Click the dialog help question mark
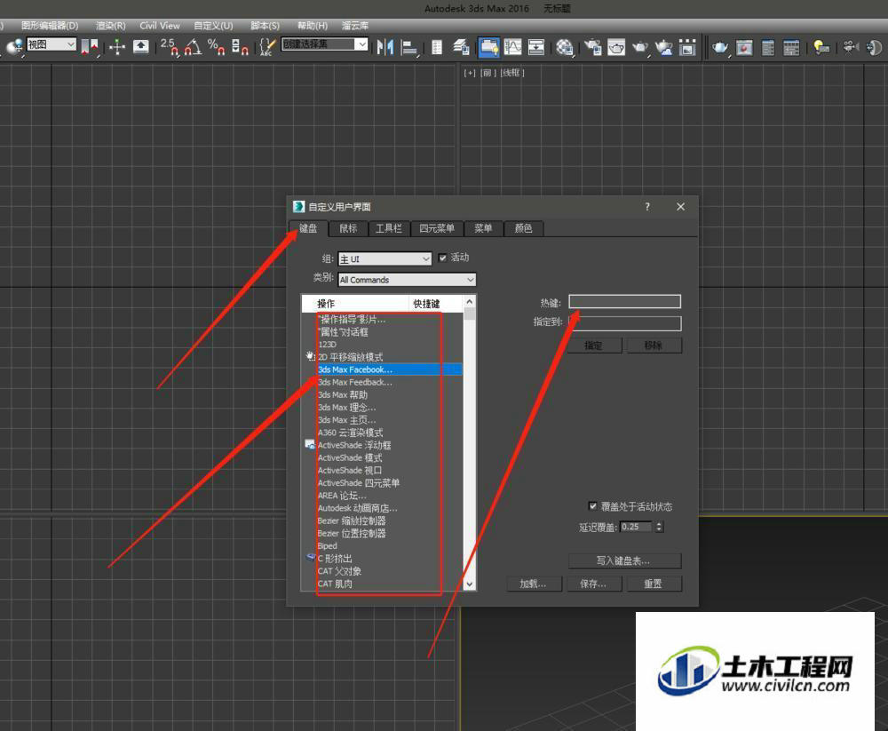 [x=647, y=207]
